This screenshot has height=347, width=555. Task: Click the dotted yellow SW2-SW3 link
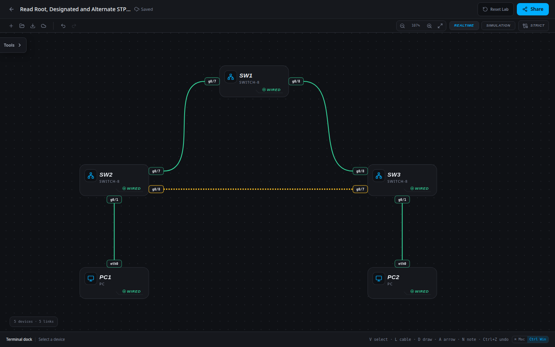[x=258, y=189]
